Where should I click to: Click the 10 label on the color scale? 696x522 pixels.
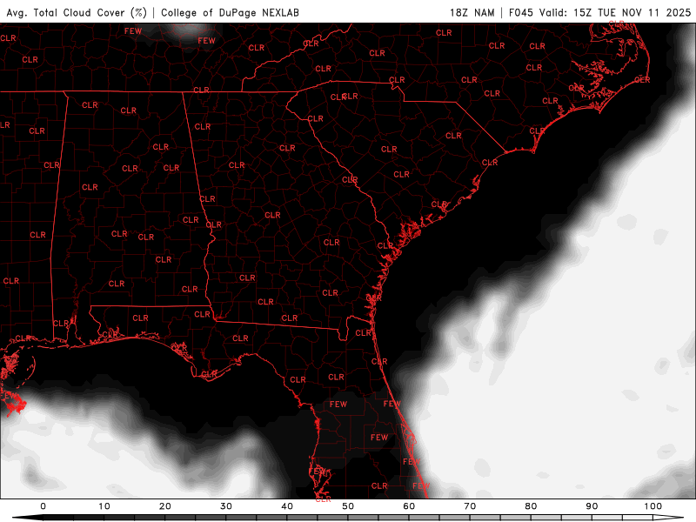click(x=104, y=506)
